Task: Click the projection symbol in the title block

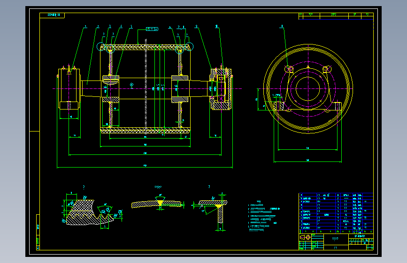Action: pos(305,237)
